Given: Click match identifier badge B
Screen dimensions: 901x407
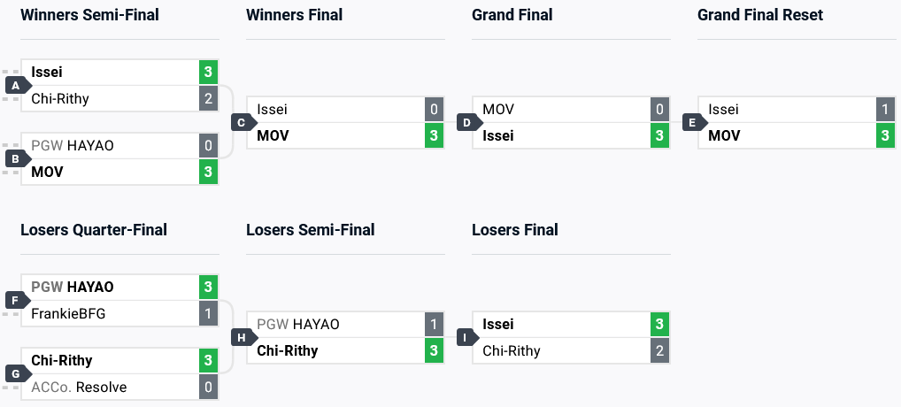Looking at the screenshot, I should 15,159.
